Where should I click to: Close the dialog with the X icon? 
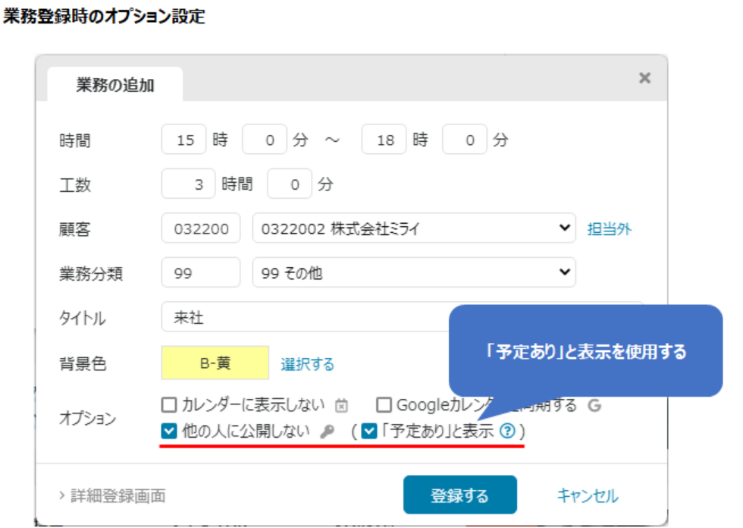[x=644, y=78]
